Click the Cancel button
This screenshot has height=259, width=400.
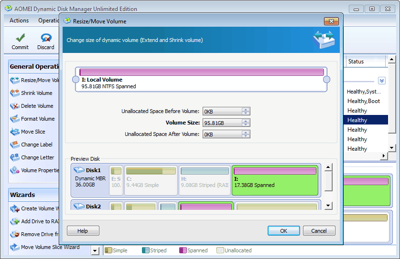pos(319,231)
